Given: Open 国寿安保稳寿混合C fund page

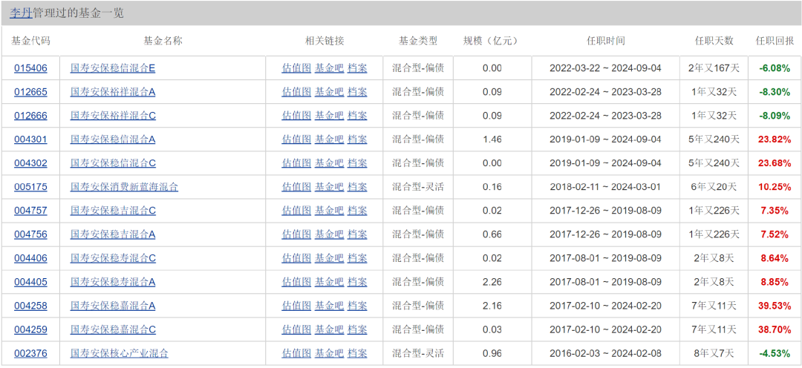Looking at the screenshot, I should 113,258.
